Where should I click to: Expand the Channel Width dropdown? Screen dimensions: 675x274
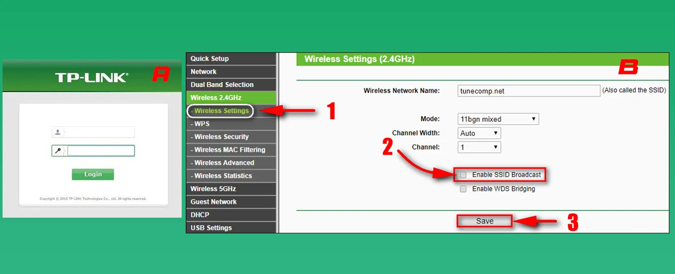[479, 133]
